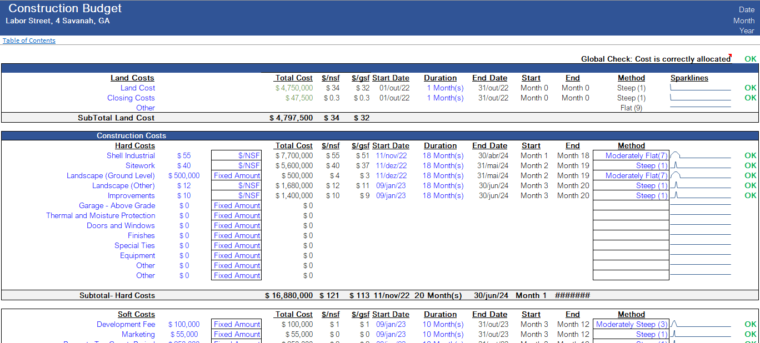Click Marketing's $55,000 amount input
This screenshot has width=760, height=343.
tap(184, 335)
